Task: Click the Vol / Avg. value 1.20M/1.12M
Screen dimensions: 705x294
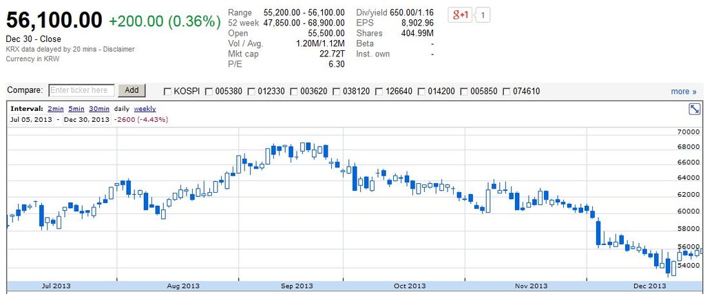Action: click(x=320, y=43)
